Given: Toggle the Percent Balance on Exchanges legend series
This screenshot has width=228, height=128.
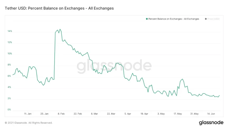Looking at the screenshot, I should tap(174, 19).
